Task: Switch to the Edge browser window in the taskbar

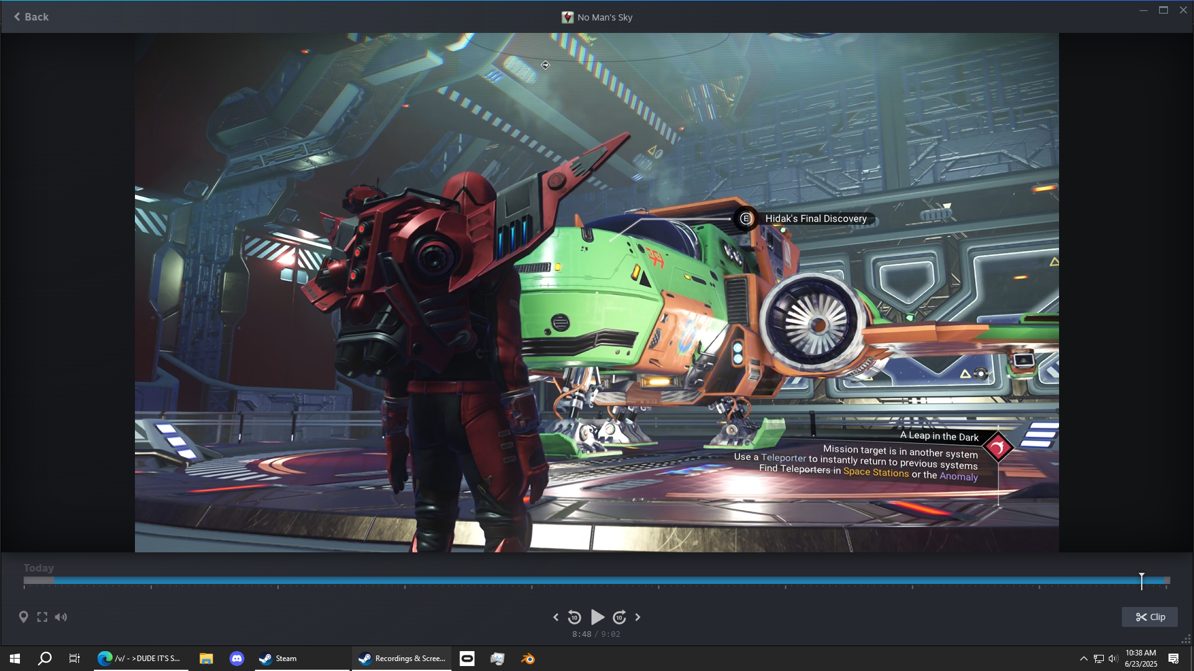Action: tap(141, 659)
